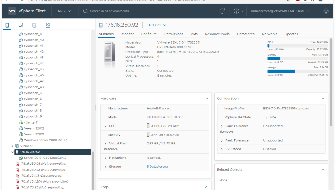
Task: Click the VMmark cluster icon
Action: coord(17,146)
